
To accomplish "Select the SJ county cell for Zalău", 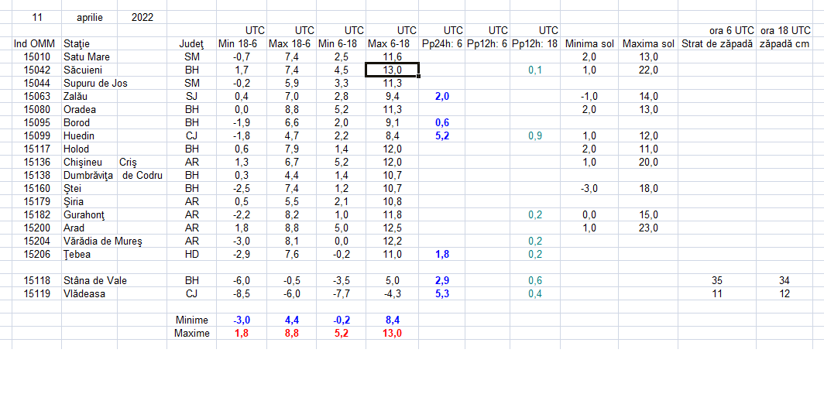I will [192, 96].
